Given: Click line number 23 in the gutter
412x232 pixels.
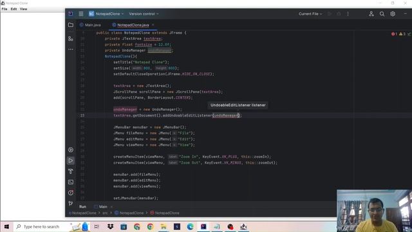Looking at the screenshot, I should [82, 115].
